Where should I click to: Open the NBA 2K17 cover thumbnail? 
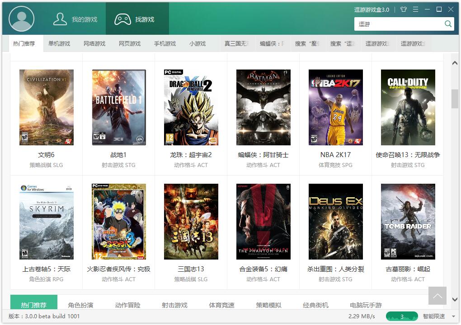(x=336, y=107)
